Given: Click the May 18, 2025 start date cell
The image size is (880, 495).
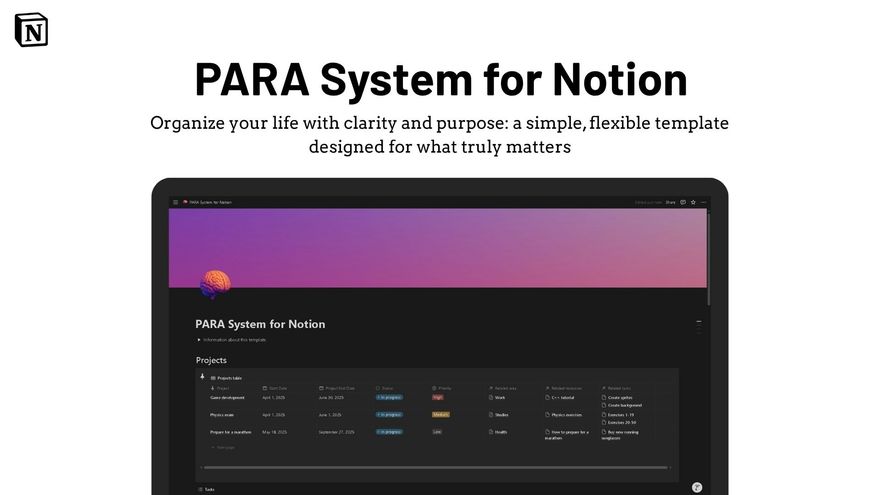Looking at the screenshot, I should (x=275, y=432).
